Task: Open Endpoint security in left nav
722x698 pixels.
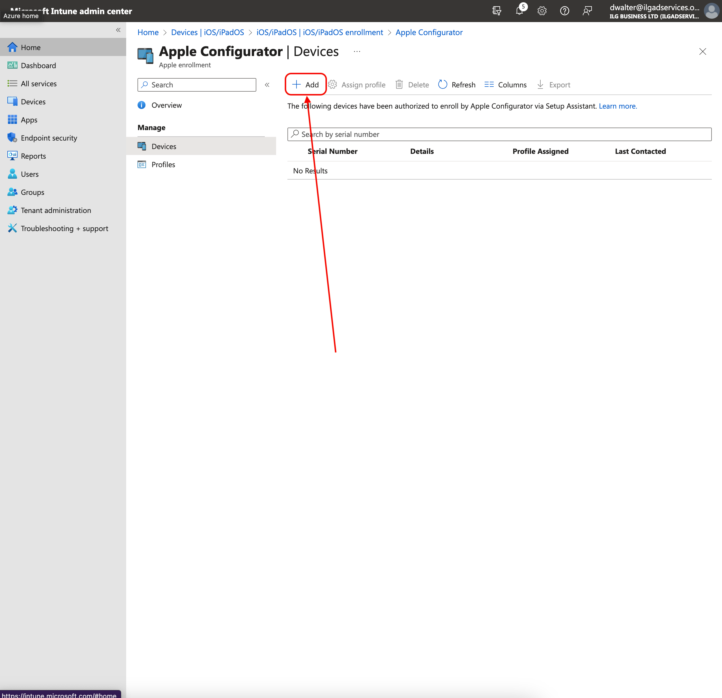Action: click(x=49, y=138)
